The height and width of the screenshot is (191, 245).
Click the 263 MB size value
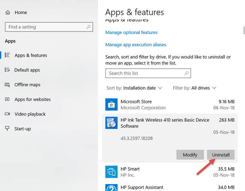click(227, 120)
